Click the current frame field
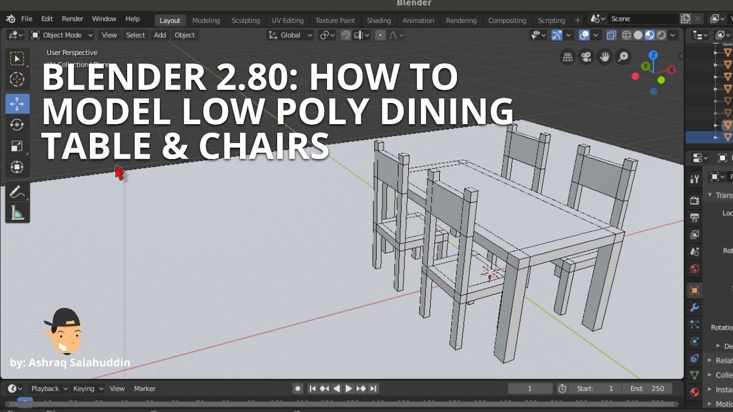 point(530,389)
